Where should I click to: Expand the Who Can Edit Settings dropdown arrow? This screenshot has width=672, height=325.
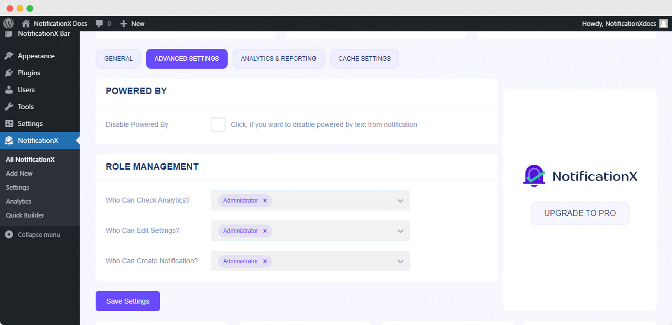pos(401,231)
